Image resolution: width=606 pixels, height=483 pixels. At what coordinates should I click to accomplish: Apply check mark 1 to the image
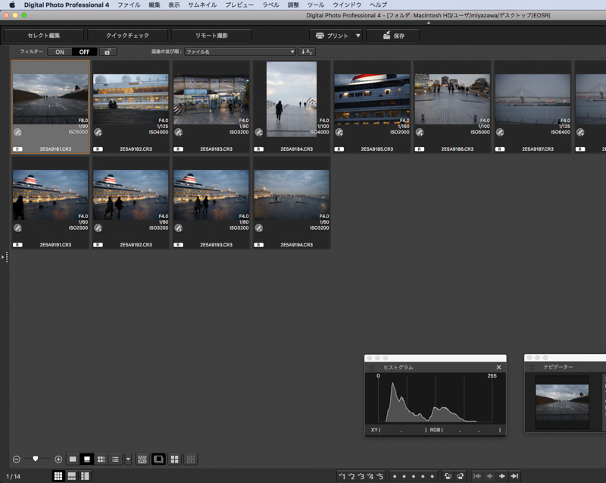tap(342, 476)
